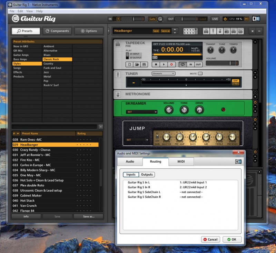
Task: Show the Outputs routing list
Action: (x=147, y=174)
